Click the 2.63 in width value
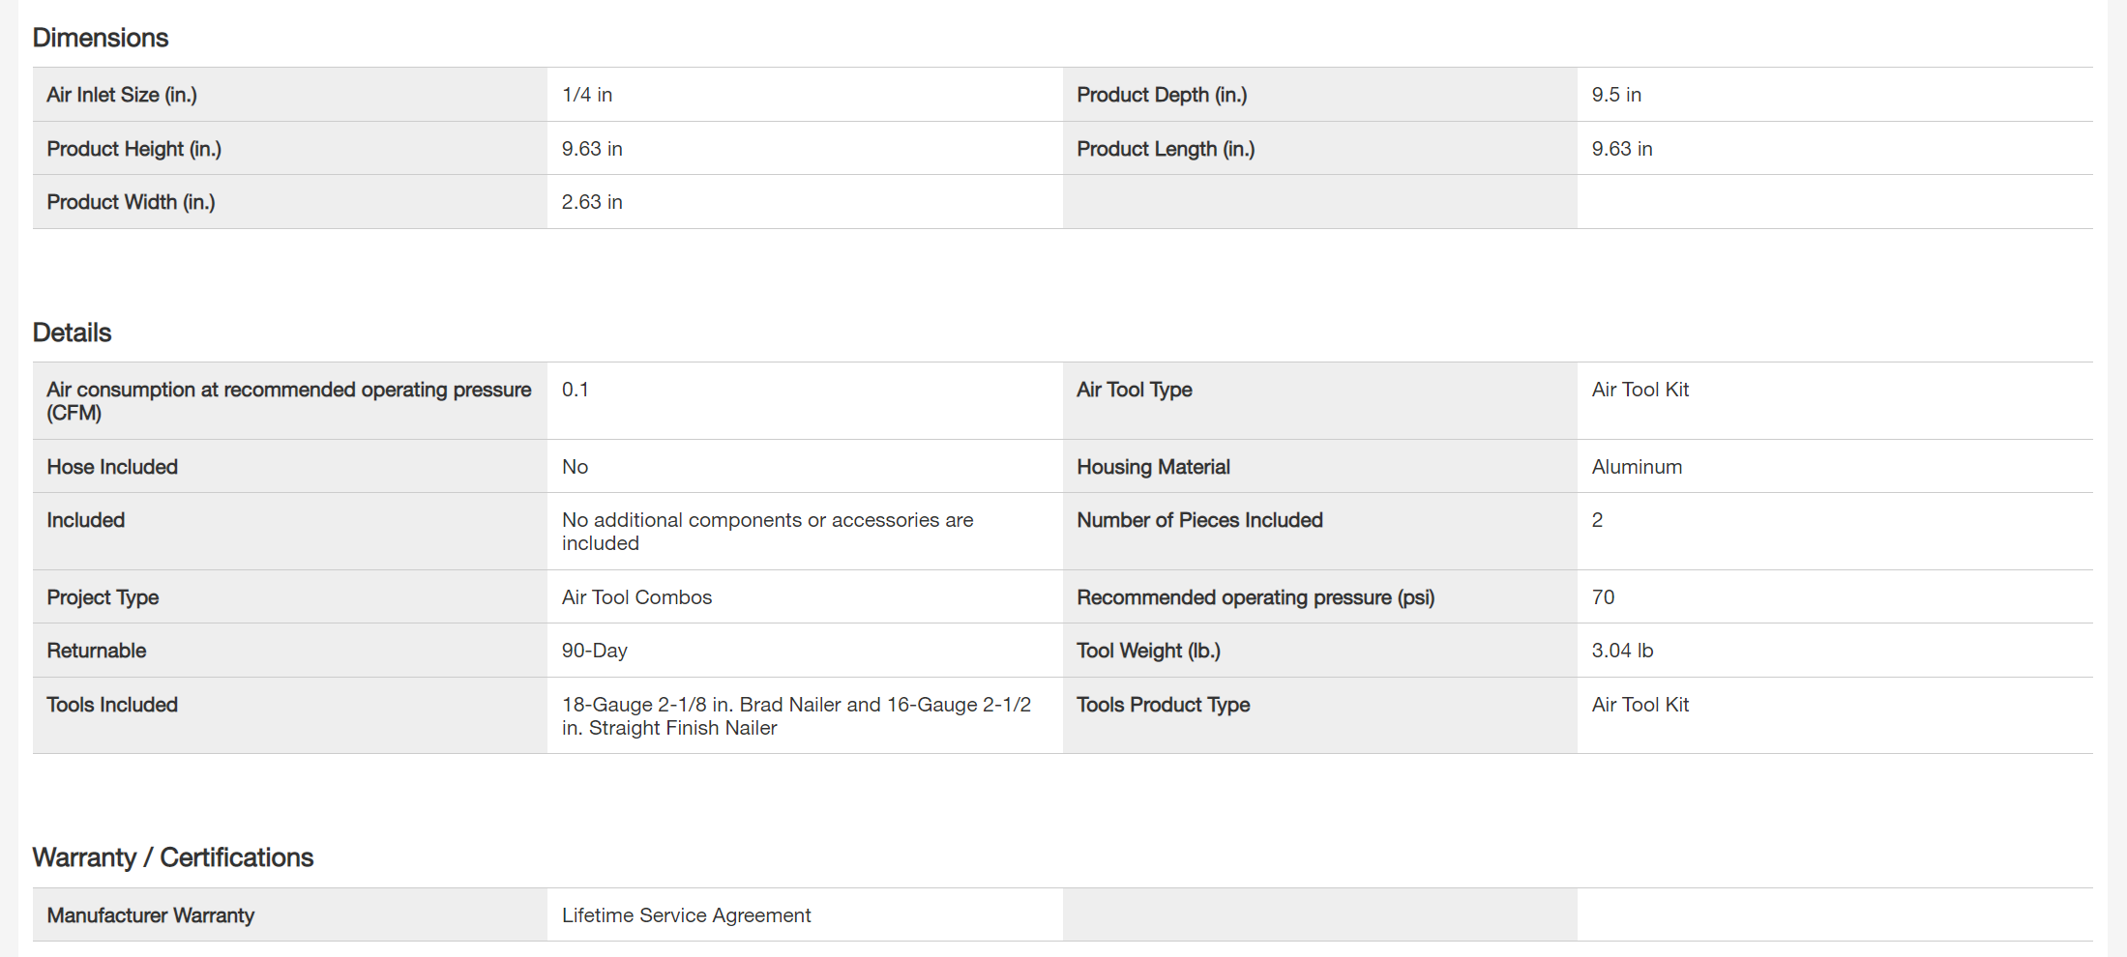Image resolution: width=2127 pixels, height=957 pixels. [592, 202]
